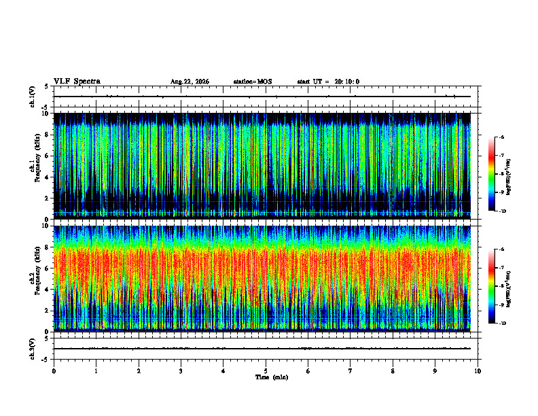
Task: Click the station=MOS label
Action: coord(253,82)
